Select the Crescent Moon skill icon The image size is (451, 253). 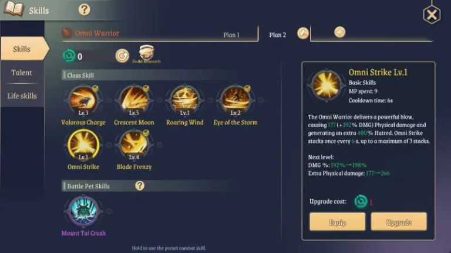click(134, 100)
